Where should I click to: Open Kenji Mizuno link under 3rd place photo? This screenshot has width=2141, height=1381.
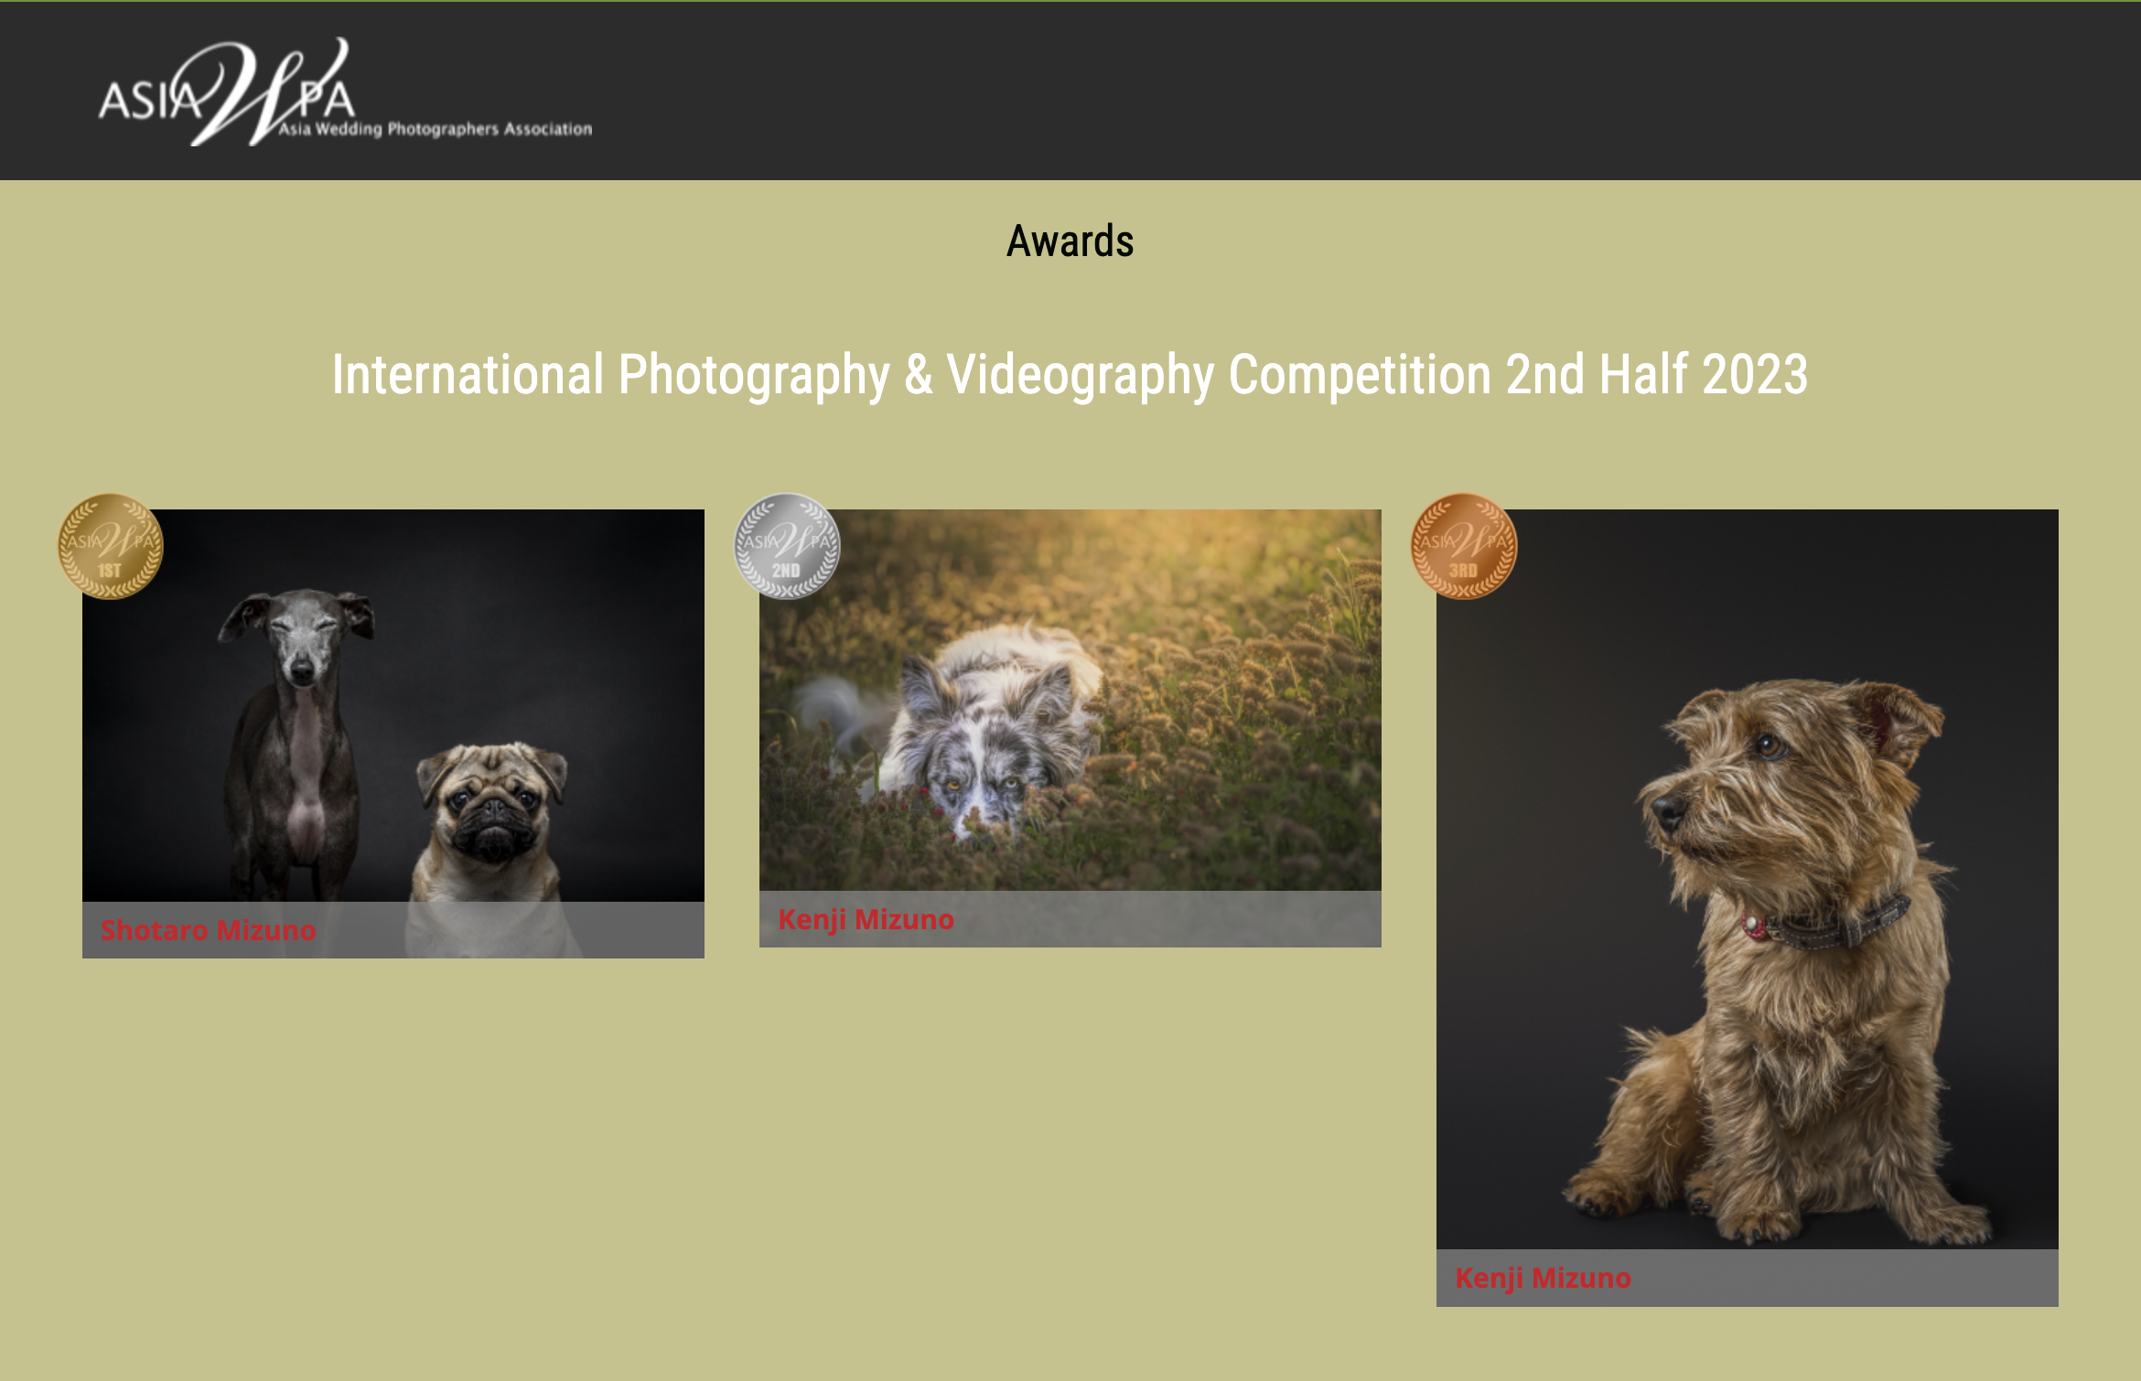(x=1543, y=1278)
